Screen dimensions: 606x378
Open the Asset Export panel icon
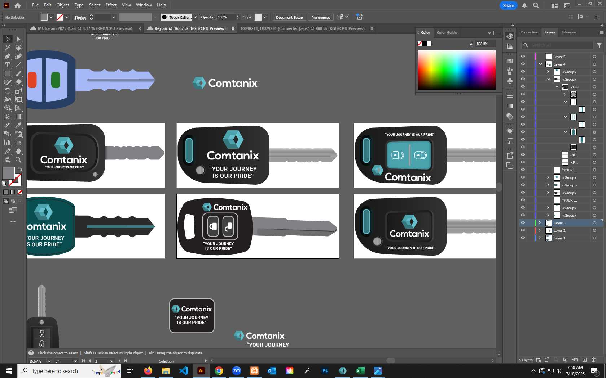point(510,156)
